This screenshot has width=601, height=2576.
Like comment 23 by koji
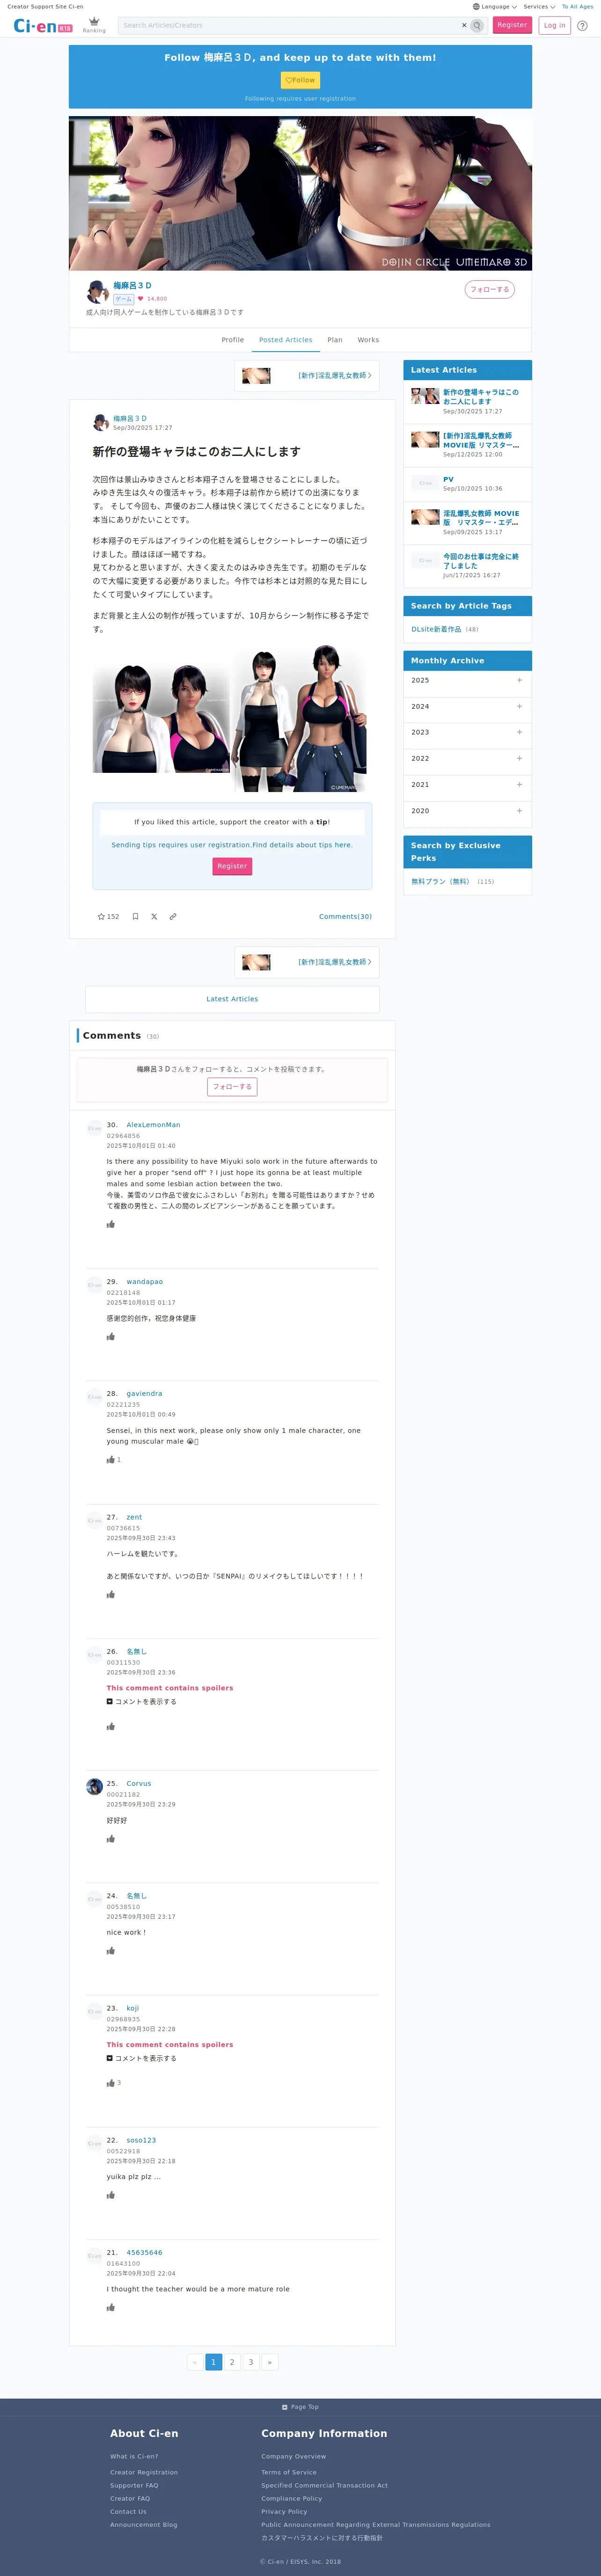111,2082
